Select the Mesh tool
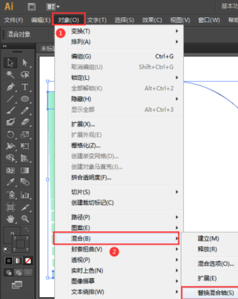238x299 pixels. point(10,170)
